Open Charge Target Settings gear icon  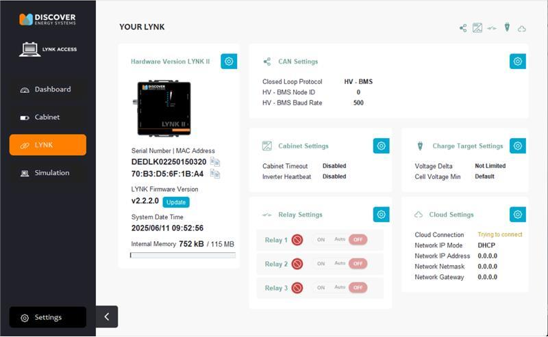(518, 146)
